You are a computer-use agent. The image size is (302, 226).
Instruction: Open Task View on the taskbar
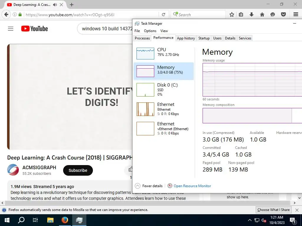(35, 220)
